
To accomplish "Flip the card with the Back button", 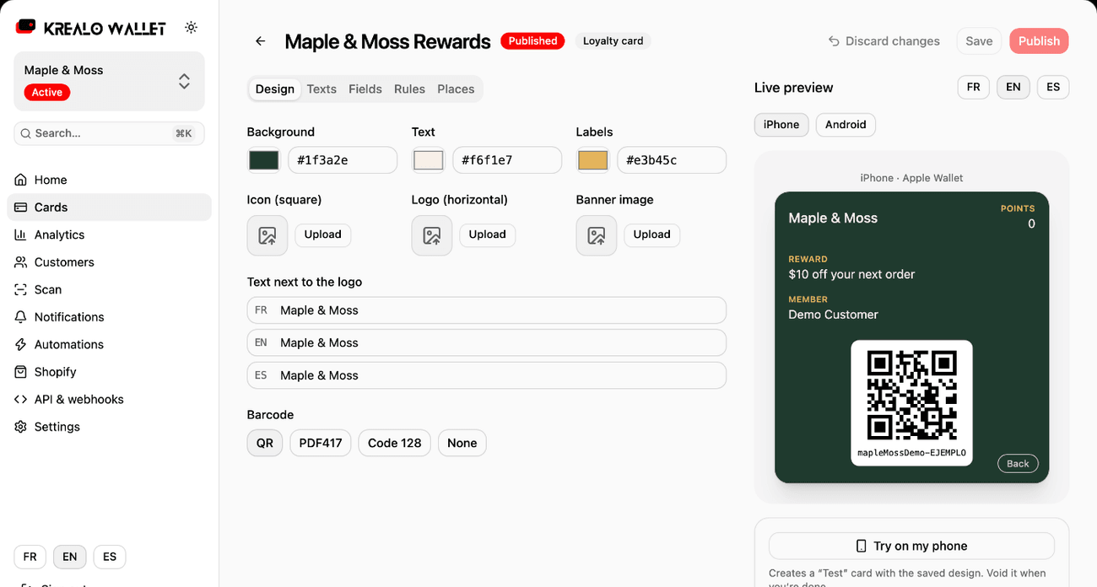I will 1018,464.
